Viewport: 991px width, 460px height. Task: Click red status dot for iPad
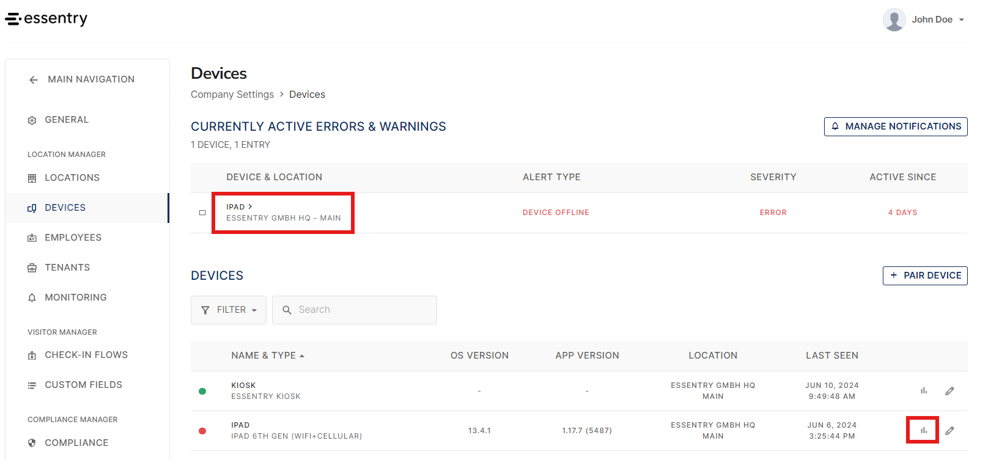pos(202,431)
